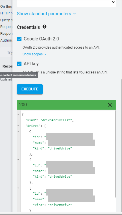
Task: Expand Show standard parameters
Action: click(x=46, y=14)
